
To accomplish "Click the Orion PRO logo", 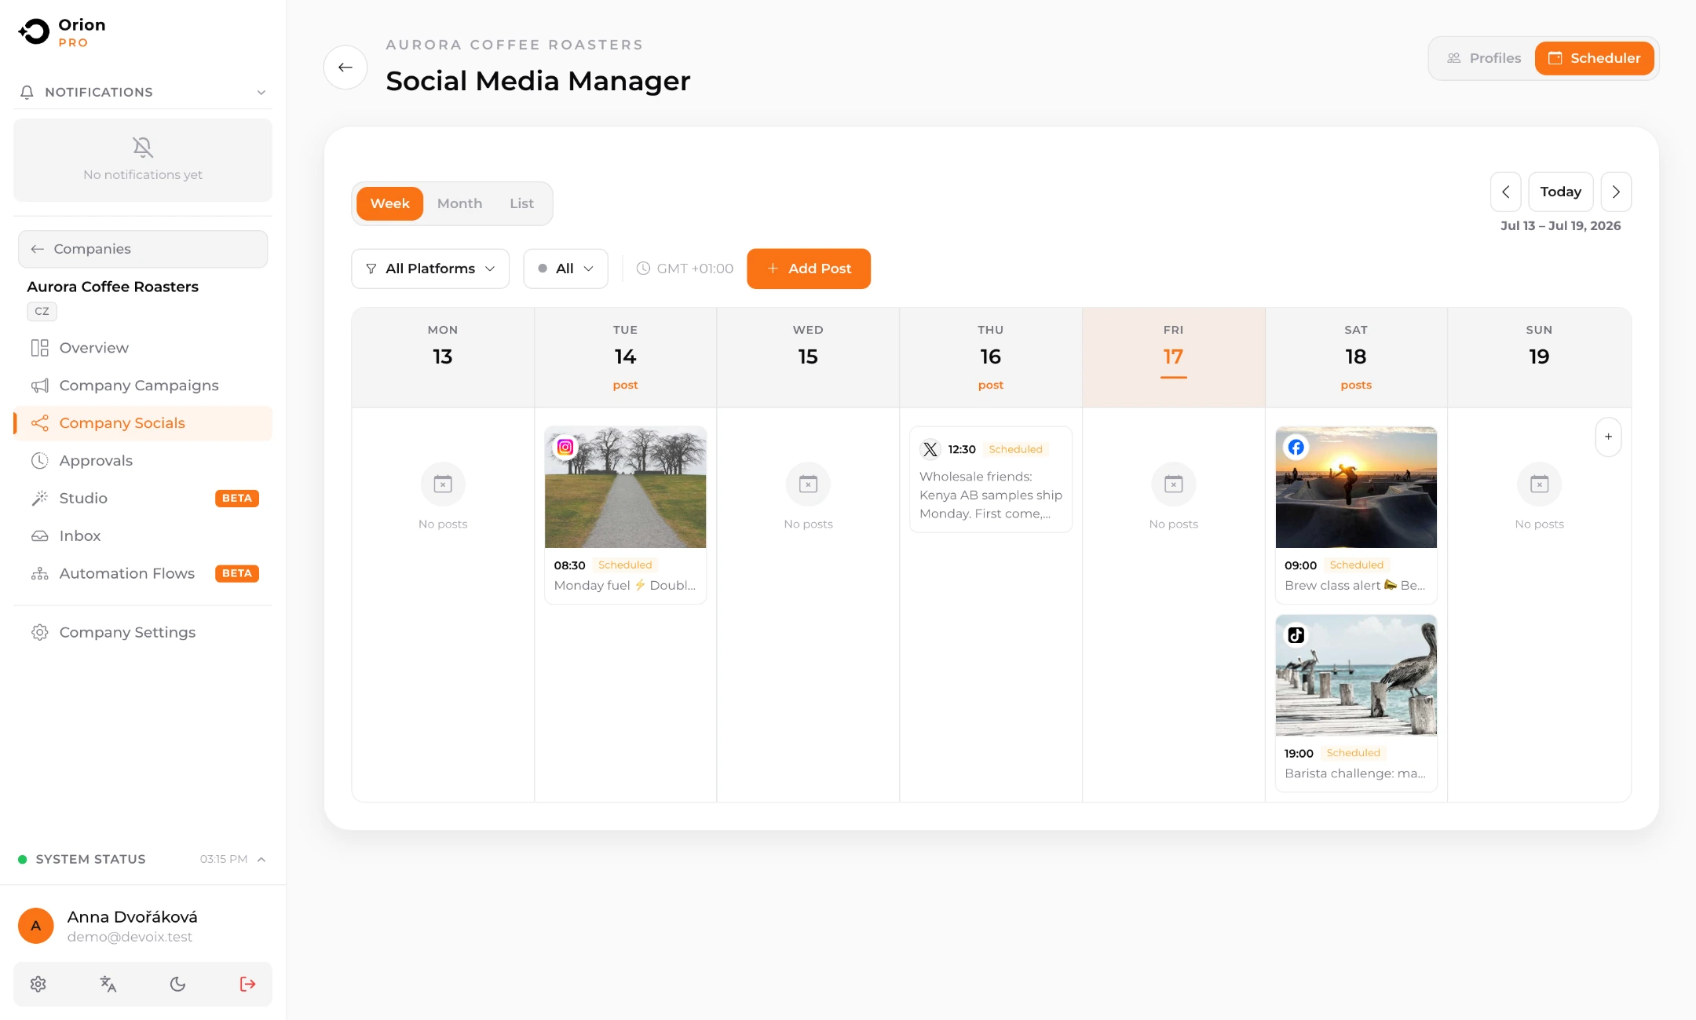I will (63, 32).
